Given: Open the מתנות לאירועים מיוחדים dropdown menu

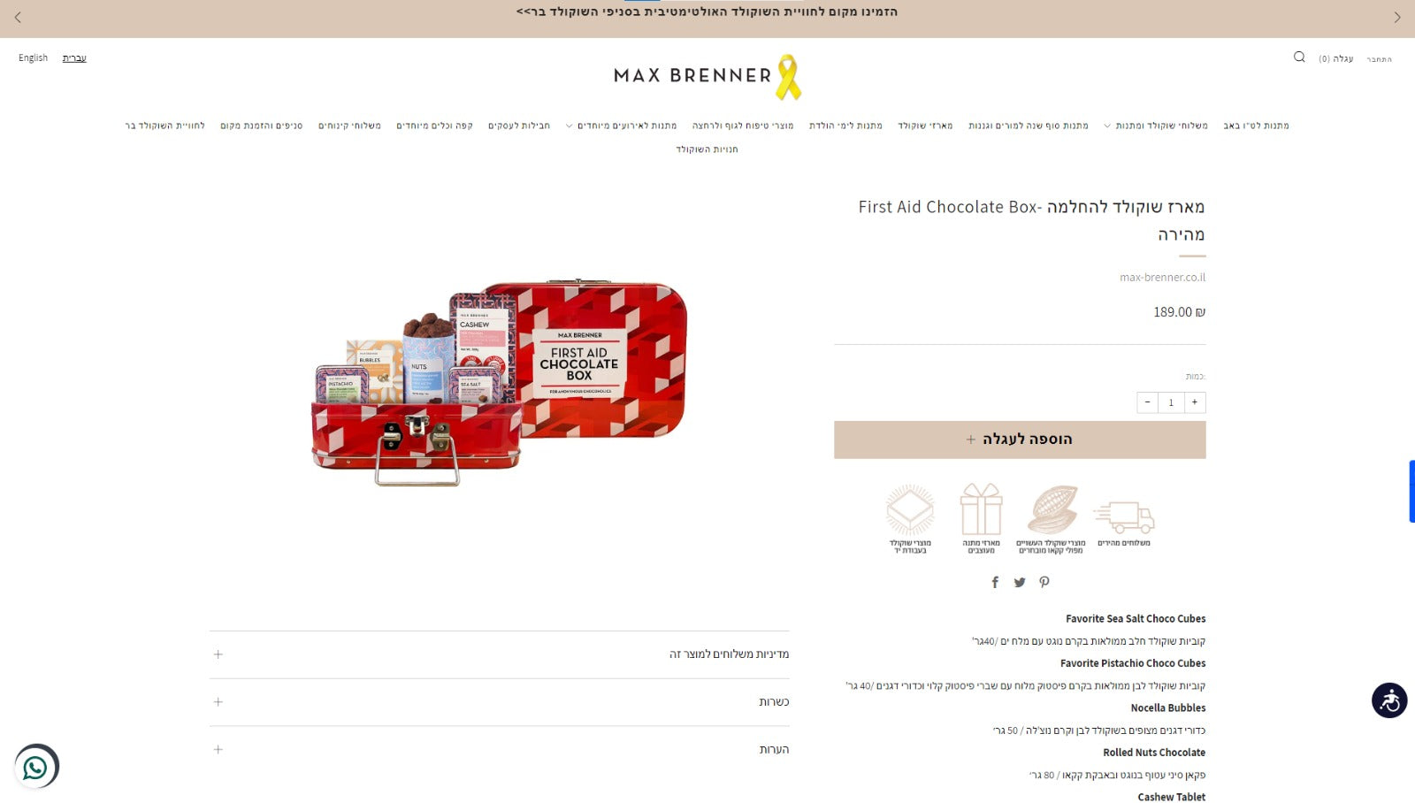Looking at the screenshot, I should point(622,126).
